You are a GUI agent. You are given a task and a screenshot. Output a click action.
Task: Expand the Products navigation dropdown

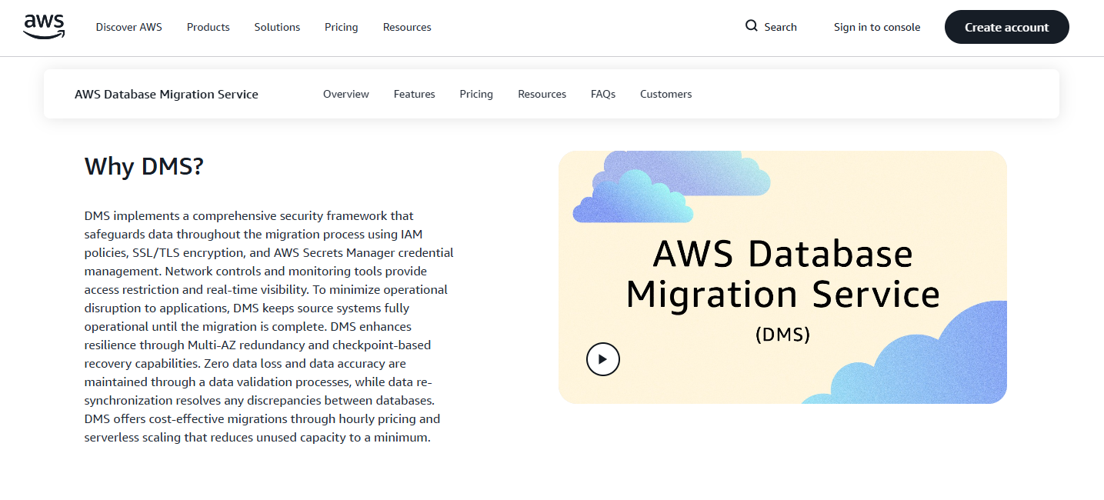coord(208,27)
